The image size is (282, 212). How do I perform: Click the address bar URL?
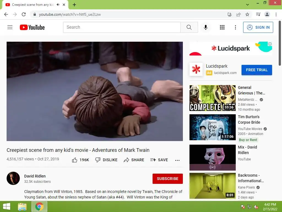70,14
